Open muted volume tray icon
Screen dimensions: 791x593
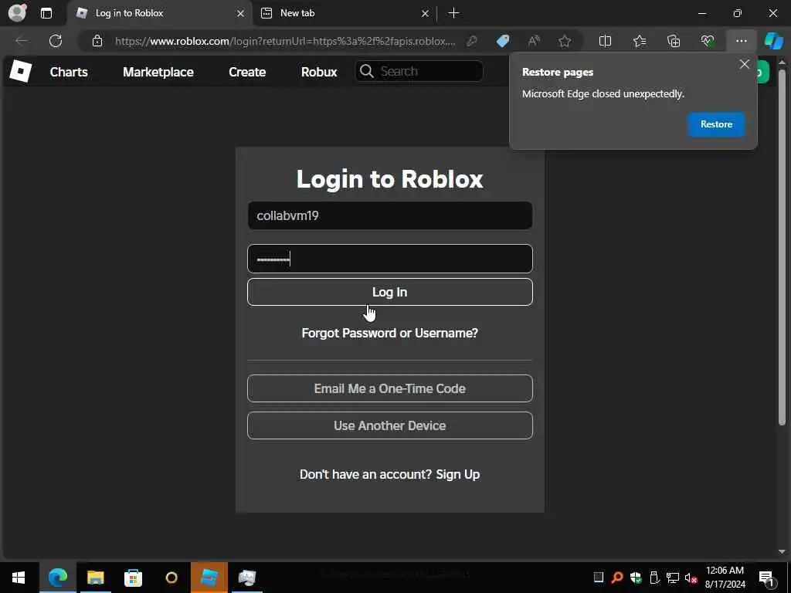[691, 578]
